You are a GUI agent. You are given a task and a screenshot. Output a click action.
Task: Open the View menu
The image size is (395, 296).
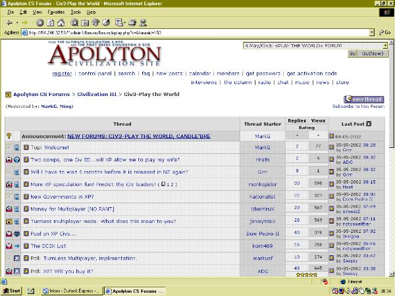(x=38, y=12)
